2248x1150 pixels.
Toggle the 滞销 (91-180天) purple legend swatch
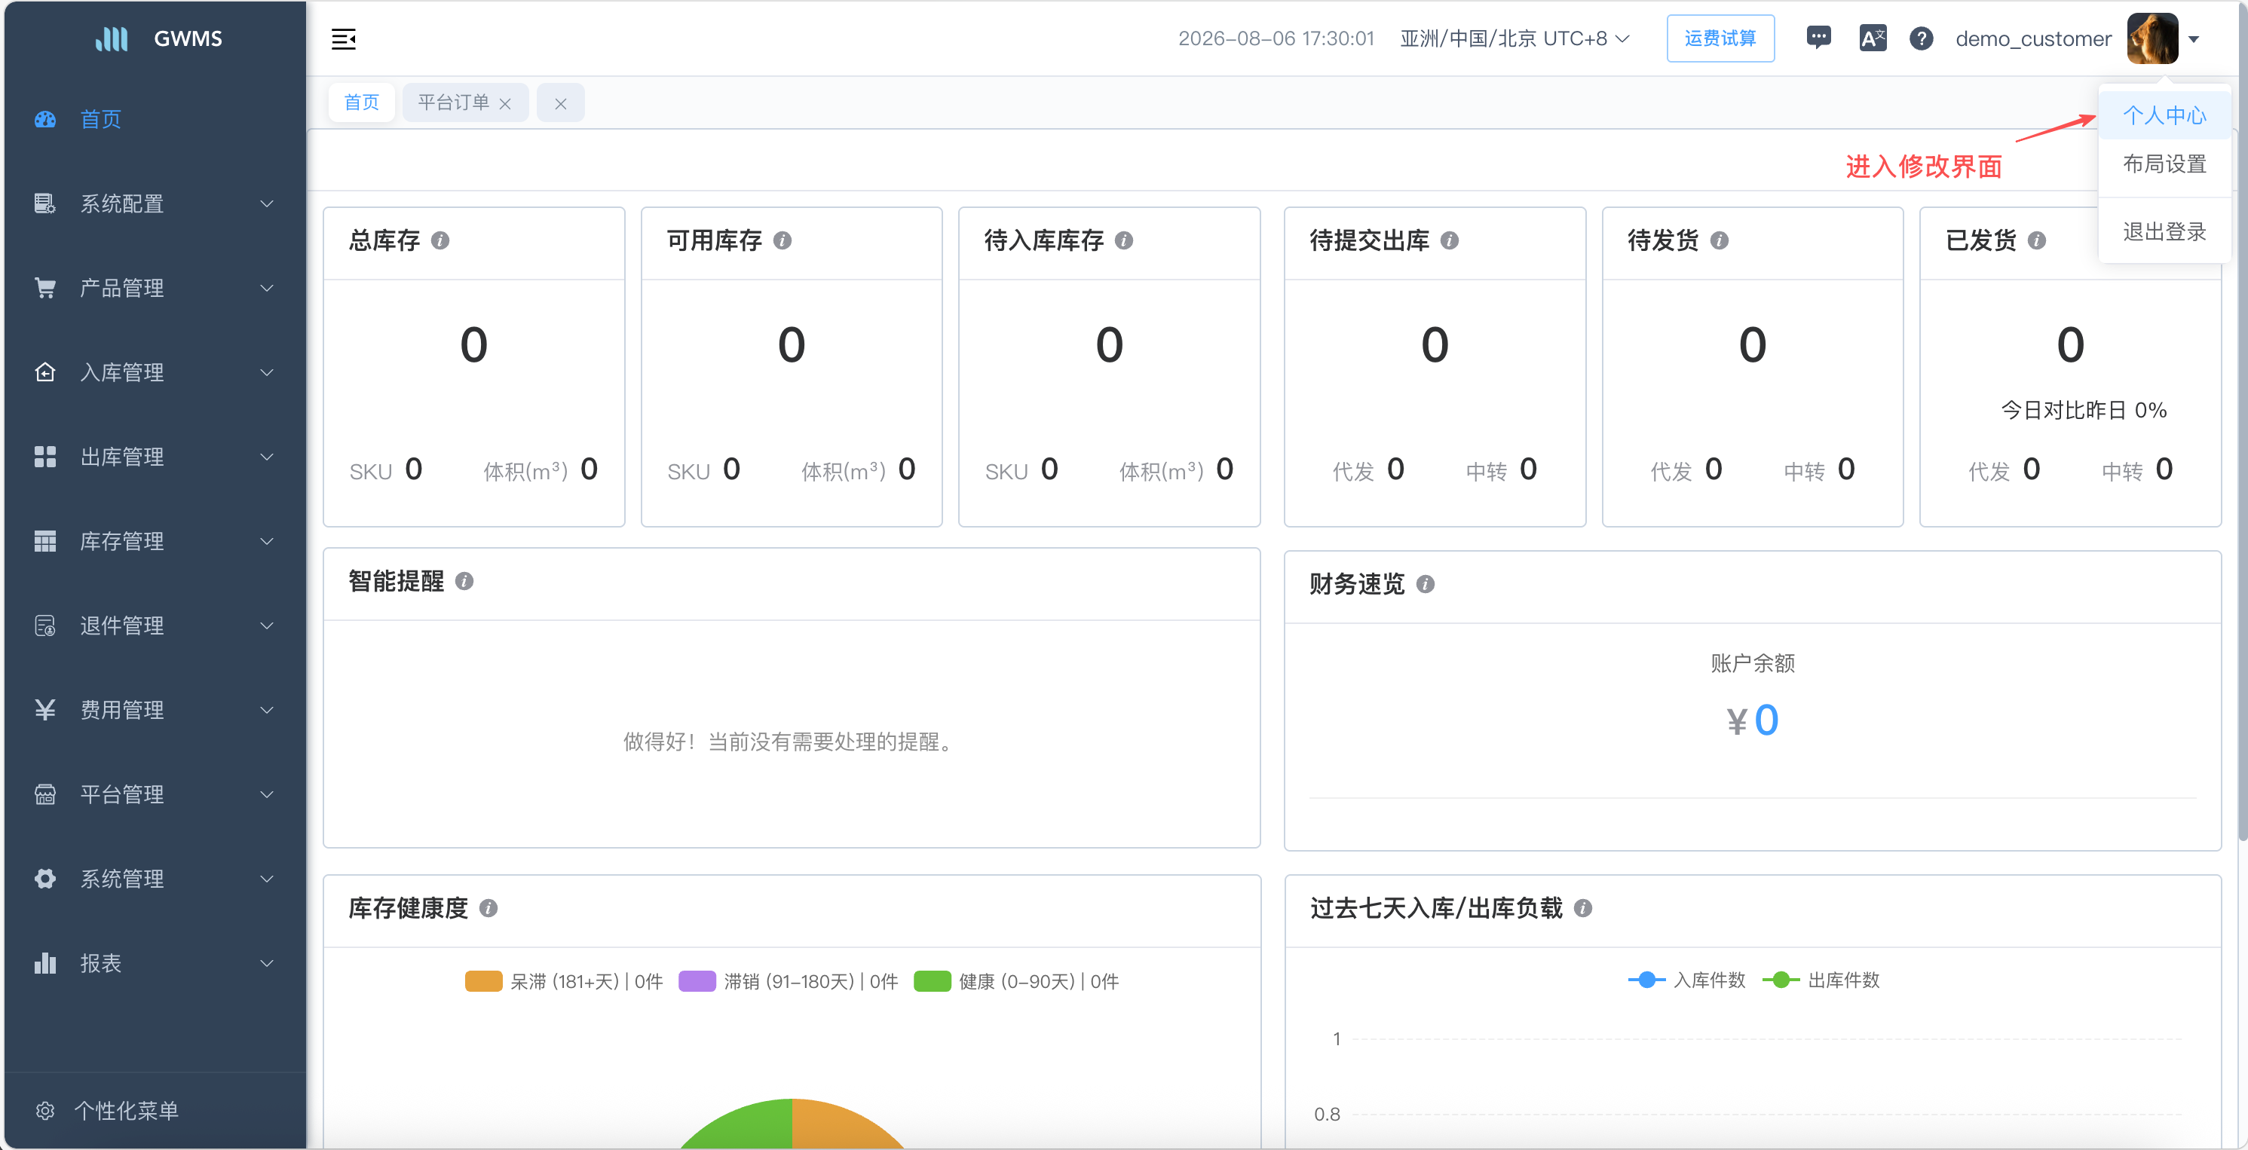click(x=697, y=982)
